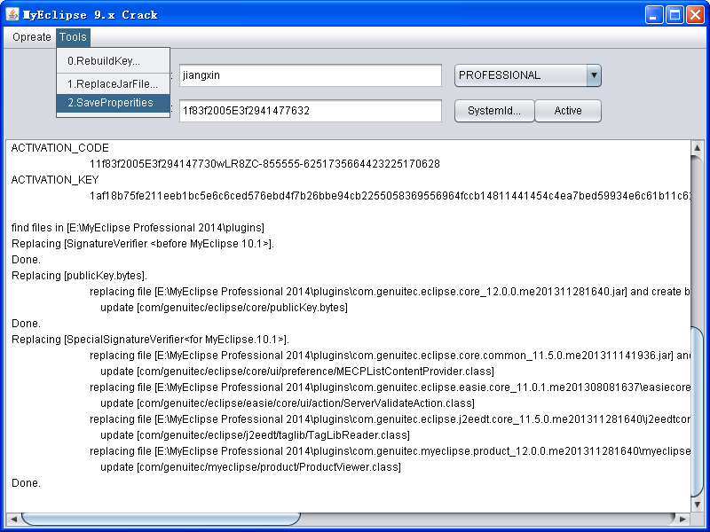710x532 pixels.
Task: Click the 'find files in' log line
Action: (138, 228)
